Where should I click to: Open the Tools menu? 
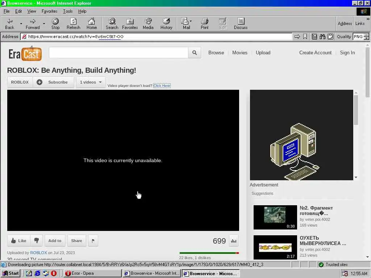pyautogui.click(x=68, y=11)
